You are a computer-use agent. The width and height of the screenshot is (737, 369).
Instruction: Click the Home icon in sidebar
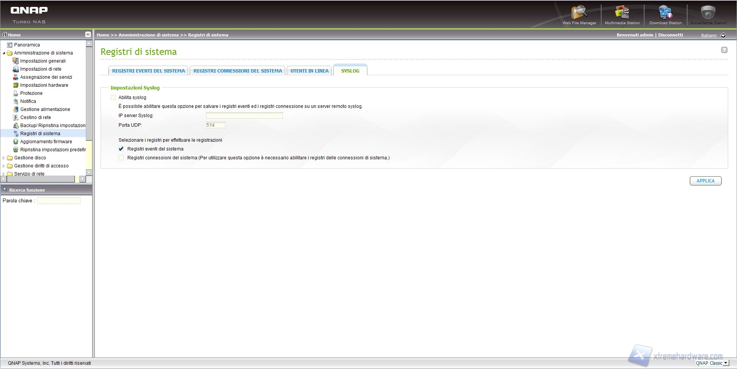point(5,35)
